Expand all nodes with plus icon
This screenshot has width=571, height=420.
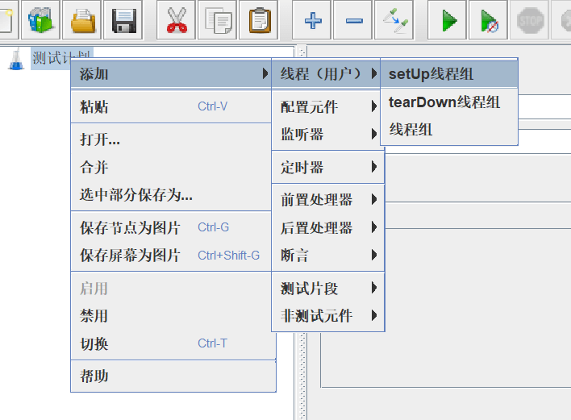pyautogui.click(x=311, y=20)
